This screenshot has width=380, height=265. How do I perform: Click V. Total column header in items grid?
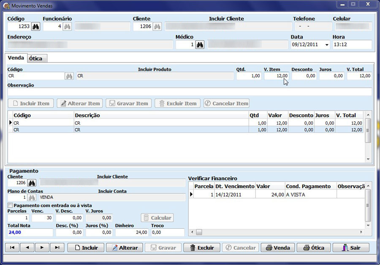coord(349,115)
